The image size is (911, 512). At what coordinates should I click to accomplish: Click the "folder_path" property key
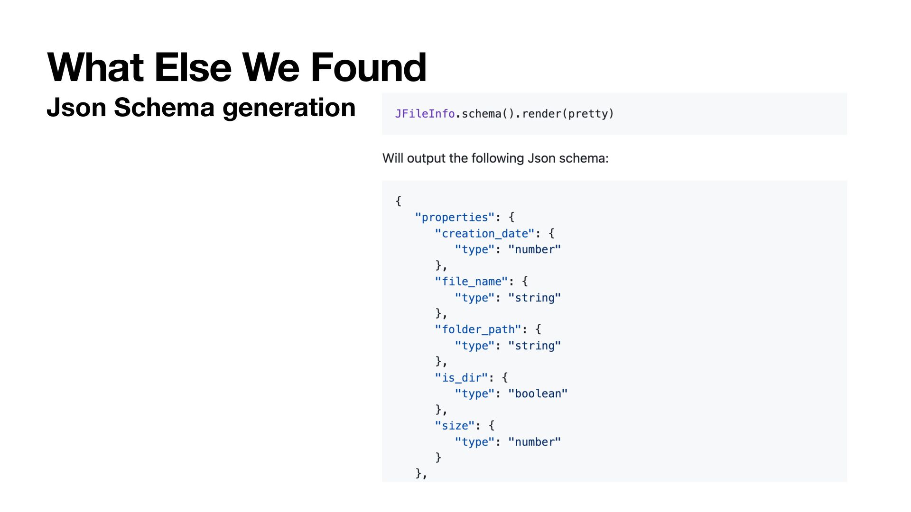[x=478, y=329]
